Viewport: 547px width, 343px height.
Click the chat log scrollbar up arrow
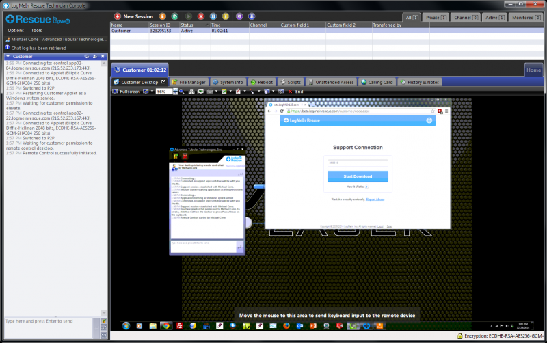(104, 64)
